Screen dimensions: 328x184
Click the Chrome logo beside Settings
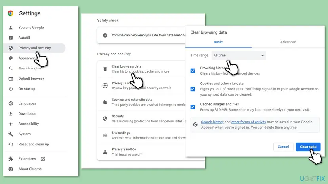pyautogui.click(x=10, y=13)
